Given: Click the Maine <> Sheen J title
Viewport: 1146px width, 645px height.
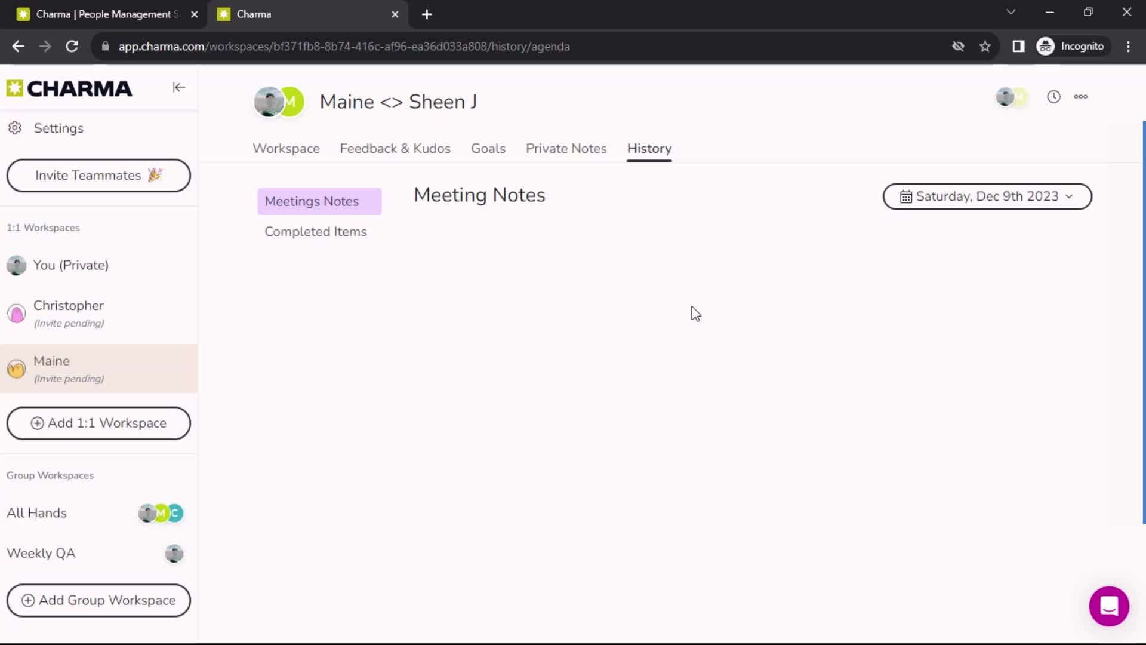Looking at the screenshot, I should click(x=398, y=102).
